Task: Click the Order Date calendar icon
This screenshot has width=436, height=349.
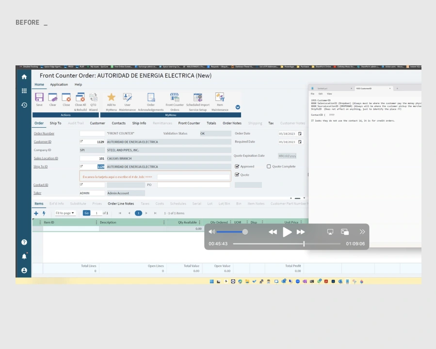Action: 300,134
